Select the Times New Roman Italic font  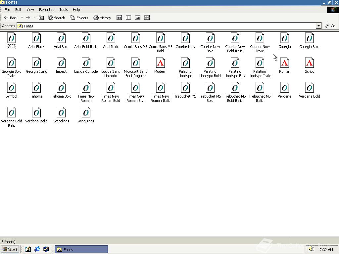pyautogui.click(x=161, y=88)
